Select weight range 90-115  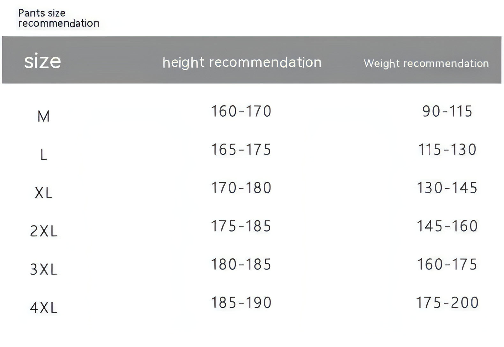pyautogui.click(x=447, y=111)
